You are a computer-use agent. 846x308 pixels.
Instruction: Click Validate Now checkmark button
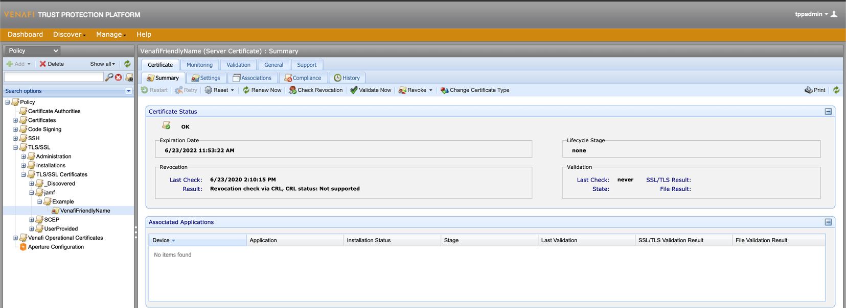pos(371,90)
